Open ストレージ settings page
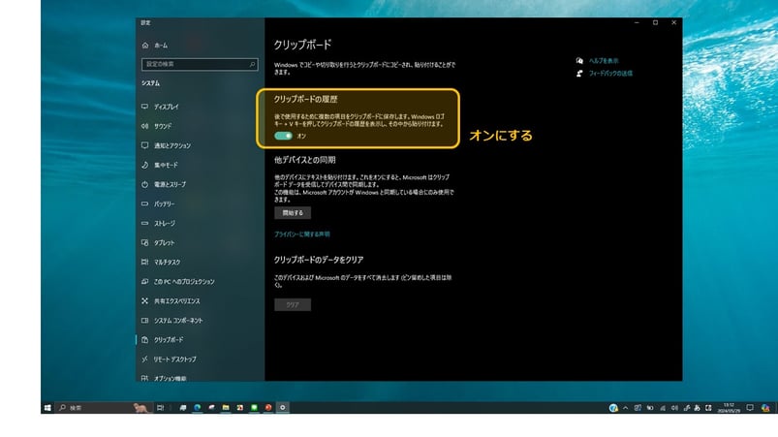 click(x=158, y=223)
